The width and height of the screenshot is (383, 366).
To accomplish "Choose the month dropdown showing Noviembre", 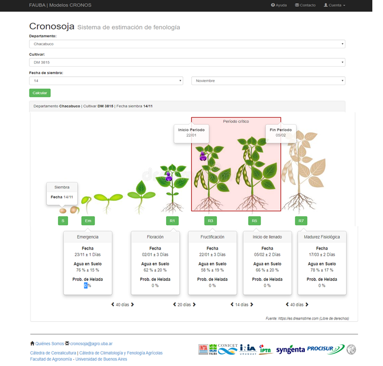I will click(268, 81).
